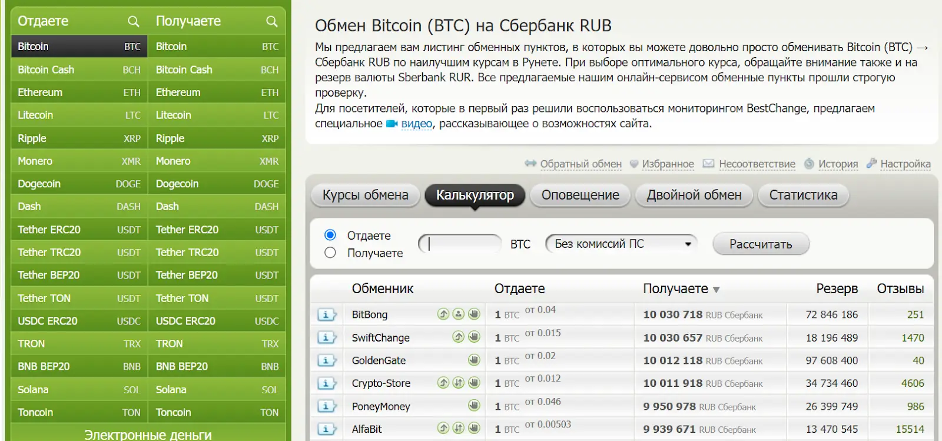Click GoldenGate's hand manual-mode icon

pyautogui.click(x=474, y=360)
